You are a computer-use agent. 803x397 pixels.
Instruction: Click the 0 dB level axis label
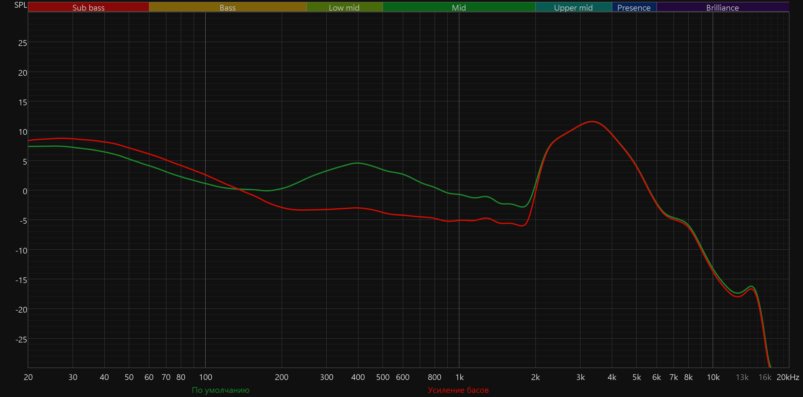pyautogui.click(x=25, y=191)
